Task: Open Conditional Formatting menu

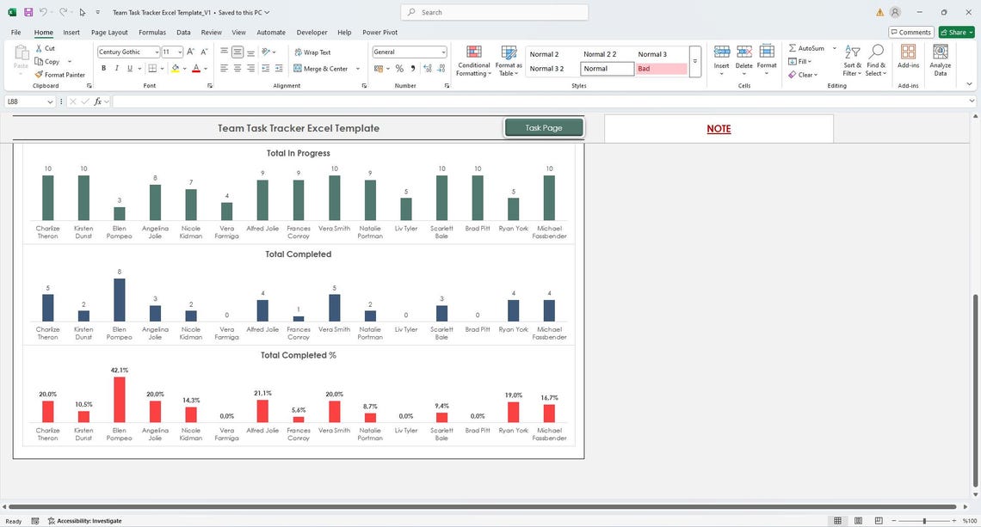Action: coord(473,61)
